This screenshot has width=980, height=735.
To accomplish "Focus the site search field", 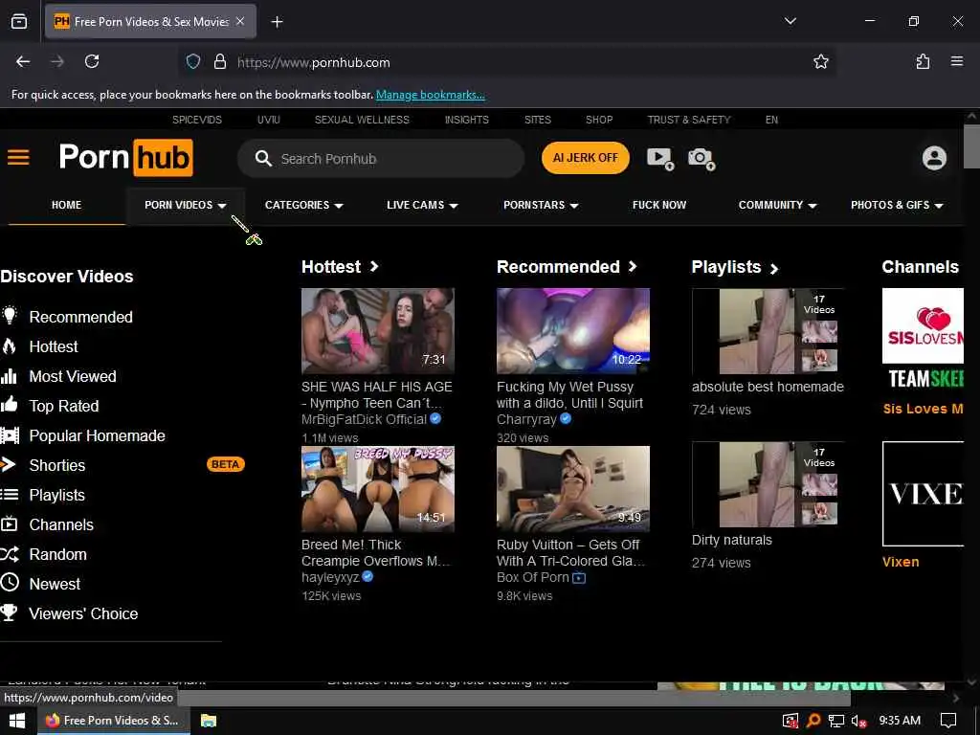I will click(381, 159).
